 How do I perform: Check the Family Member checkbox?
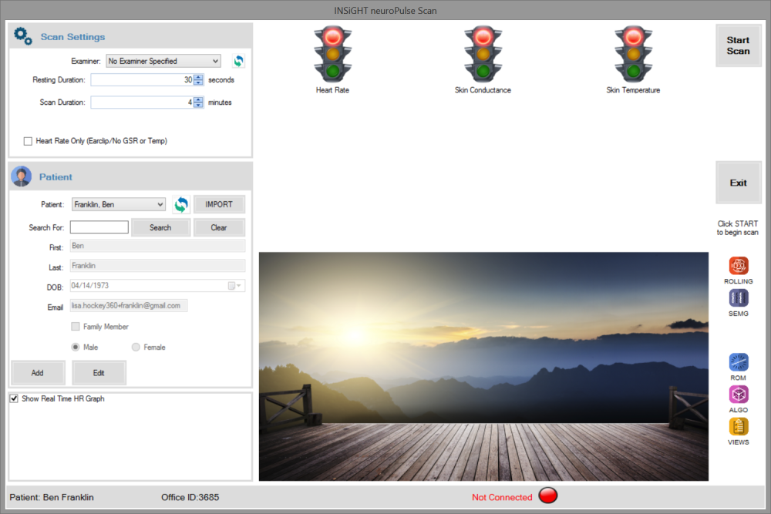[75, 326]
